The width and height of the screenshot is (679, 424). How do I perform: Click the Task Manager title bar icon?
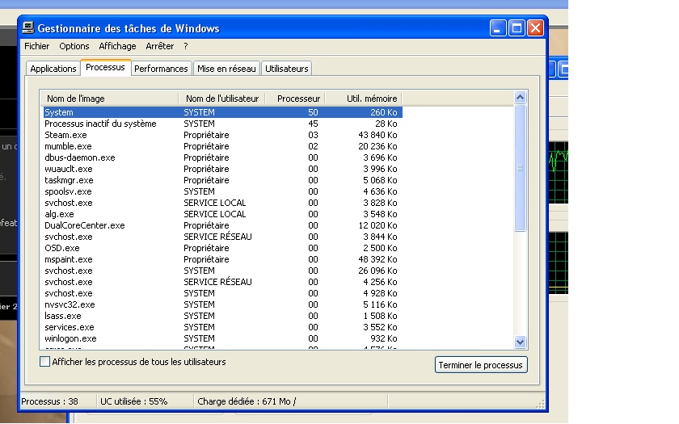tap(28, 27)
